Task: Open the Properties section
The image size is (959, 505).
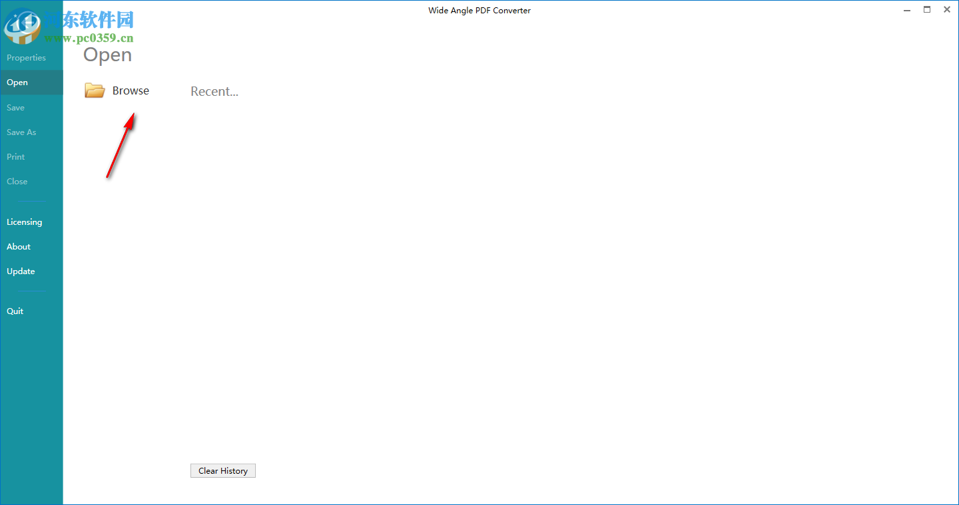Action: click(x=25, y=58)
